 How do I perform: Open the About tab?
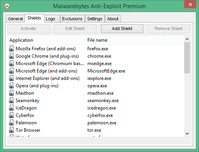click(x=113, y=19)
